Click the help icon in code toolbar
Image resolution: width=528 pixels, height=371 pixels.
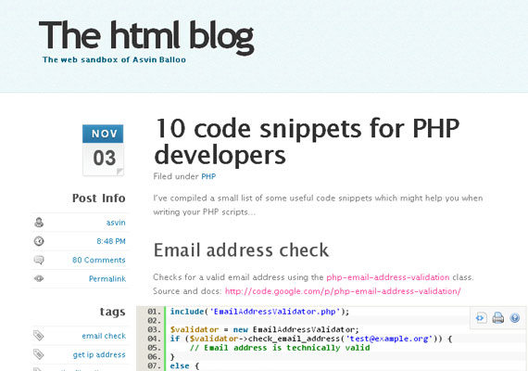(x=514, y=318)
